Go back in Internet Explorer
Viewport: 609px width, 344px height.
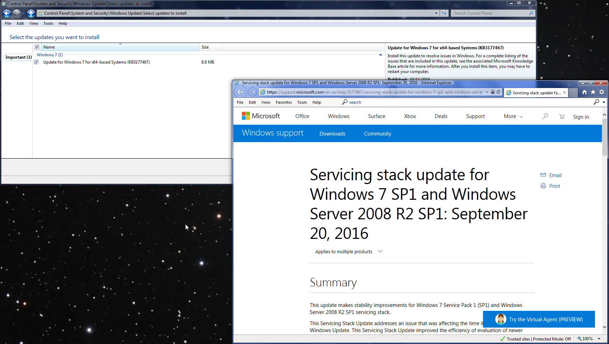click(240, 92)
